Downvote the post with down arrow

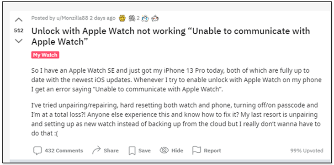pyautogui.click(x=19, y=41)
